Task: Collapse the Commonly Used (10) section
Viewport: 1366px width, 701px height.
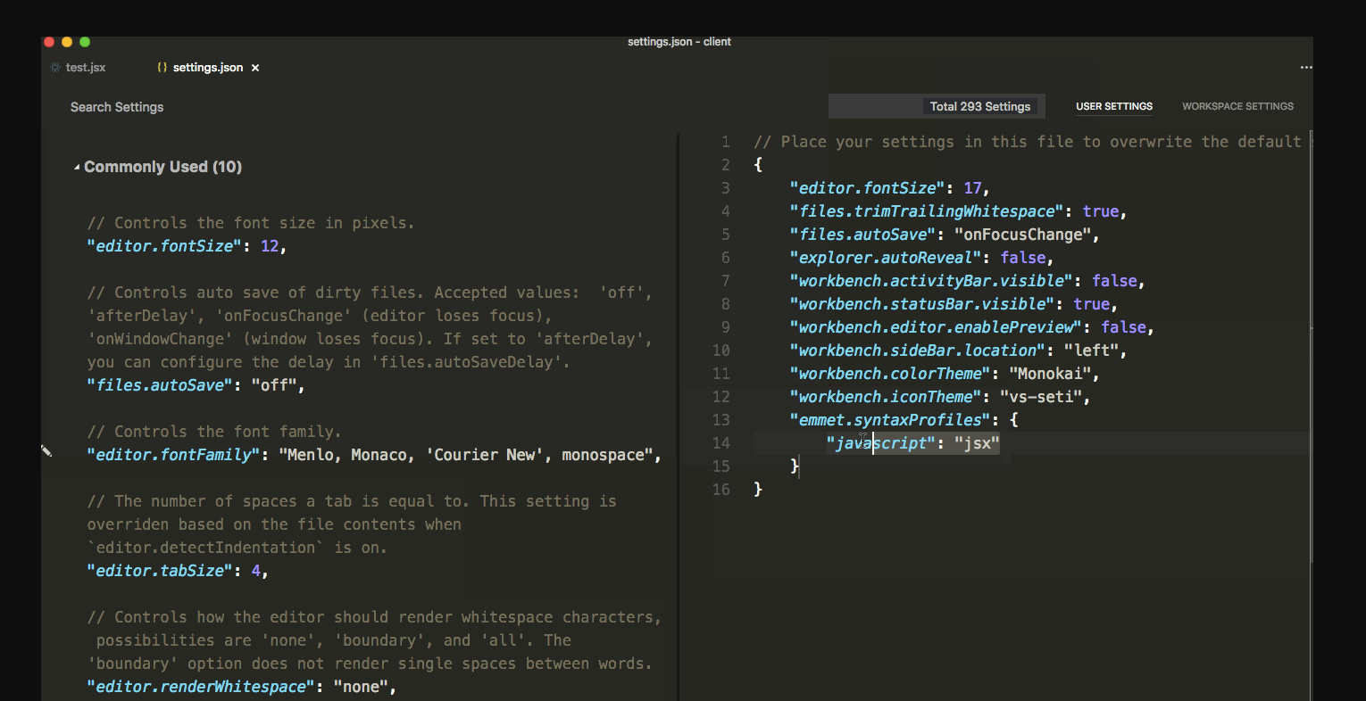Action: pyautogui.click(x=77, y=167)
